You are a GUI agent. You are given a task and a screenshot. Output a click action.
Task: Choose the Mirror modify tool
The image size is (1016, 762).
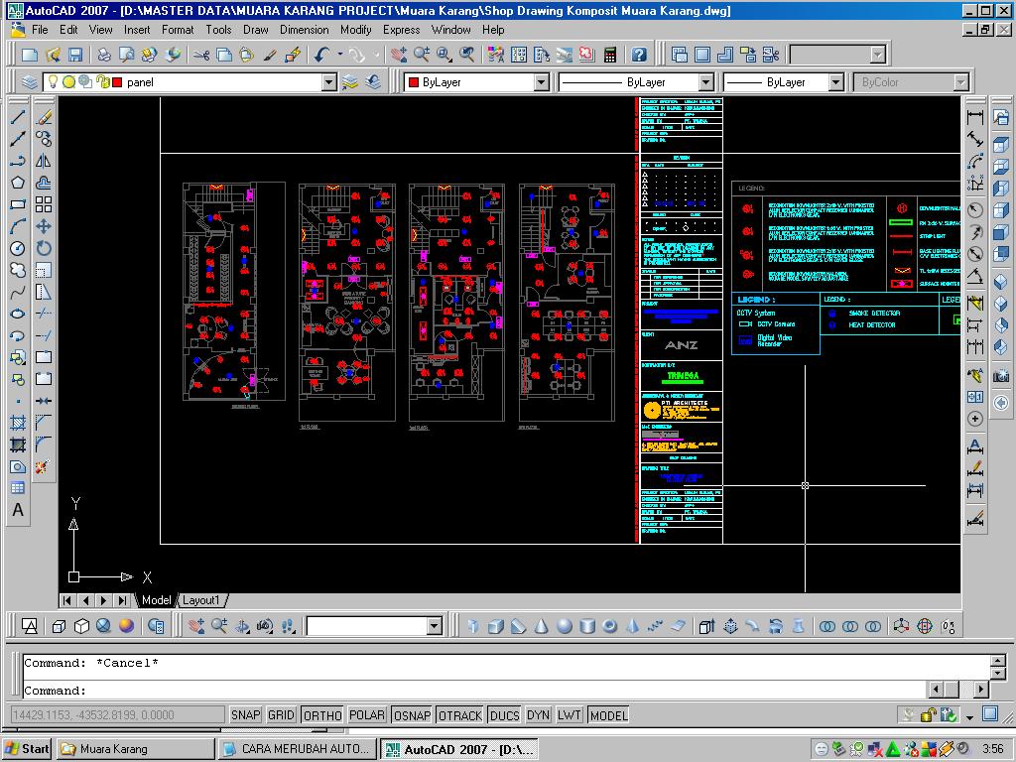pos(44,161)
